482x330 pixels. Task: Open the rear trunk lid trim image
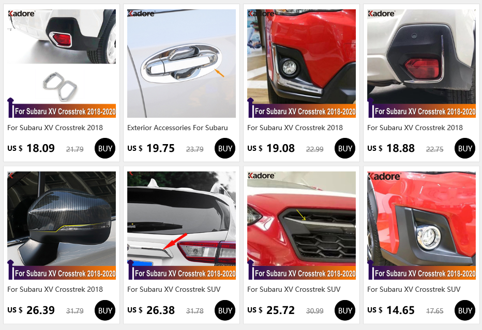(x=182, y=225)
